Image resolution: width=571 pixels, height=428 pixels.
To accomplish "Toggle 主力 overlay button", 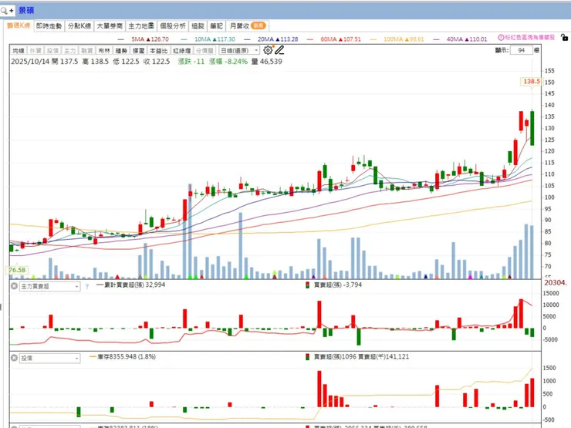I will (x=69, y=51).
